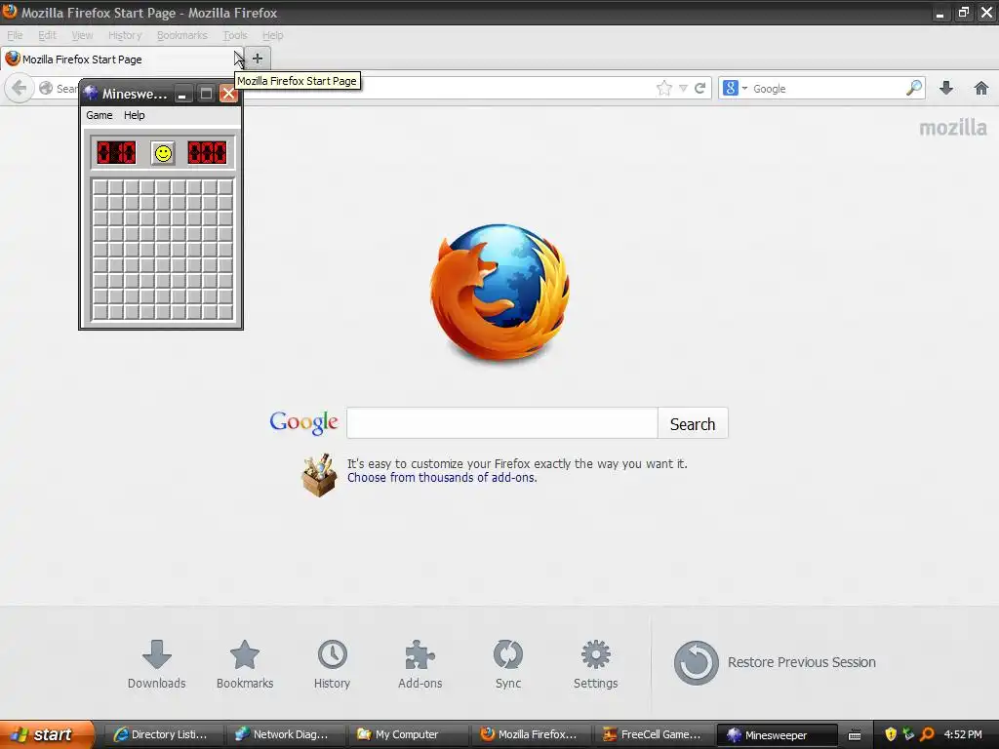Click the Minesweeper smiley face button
Screen dimensions: 999x749
[163, 153]
